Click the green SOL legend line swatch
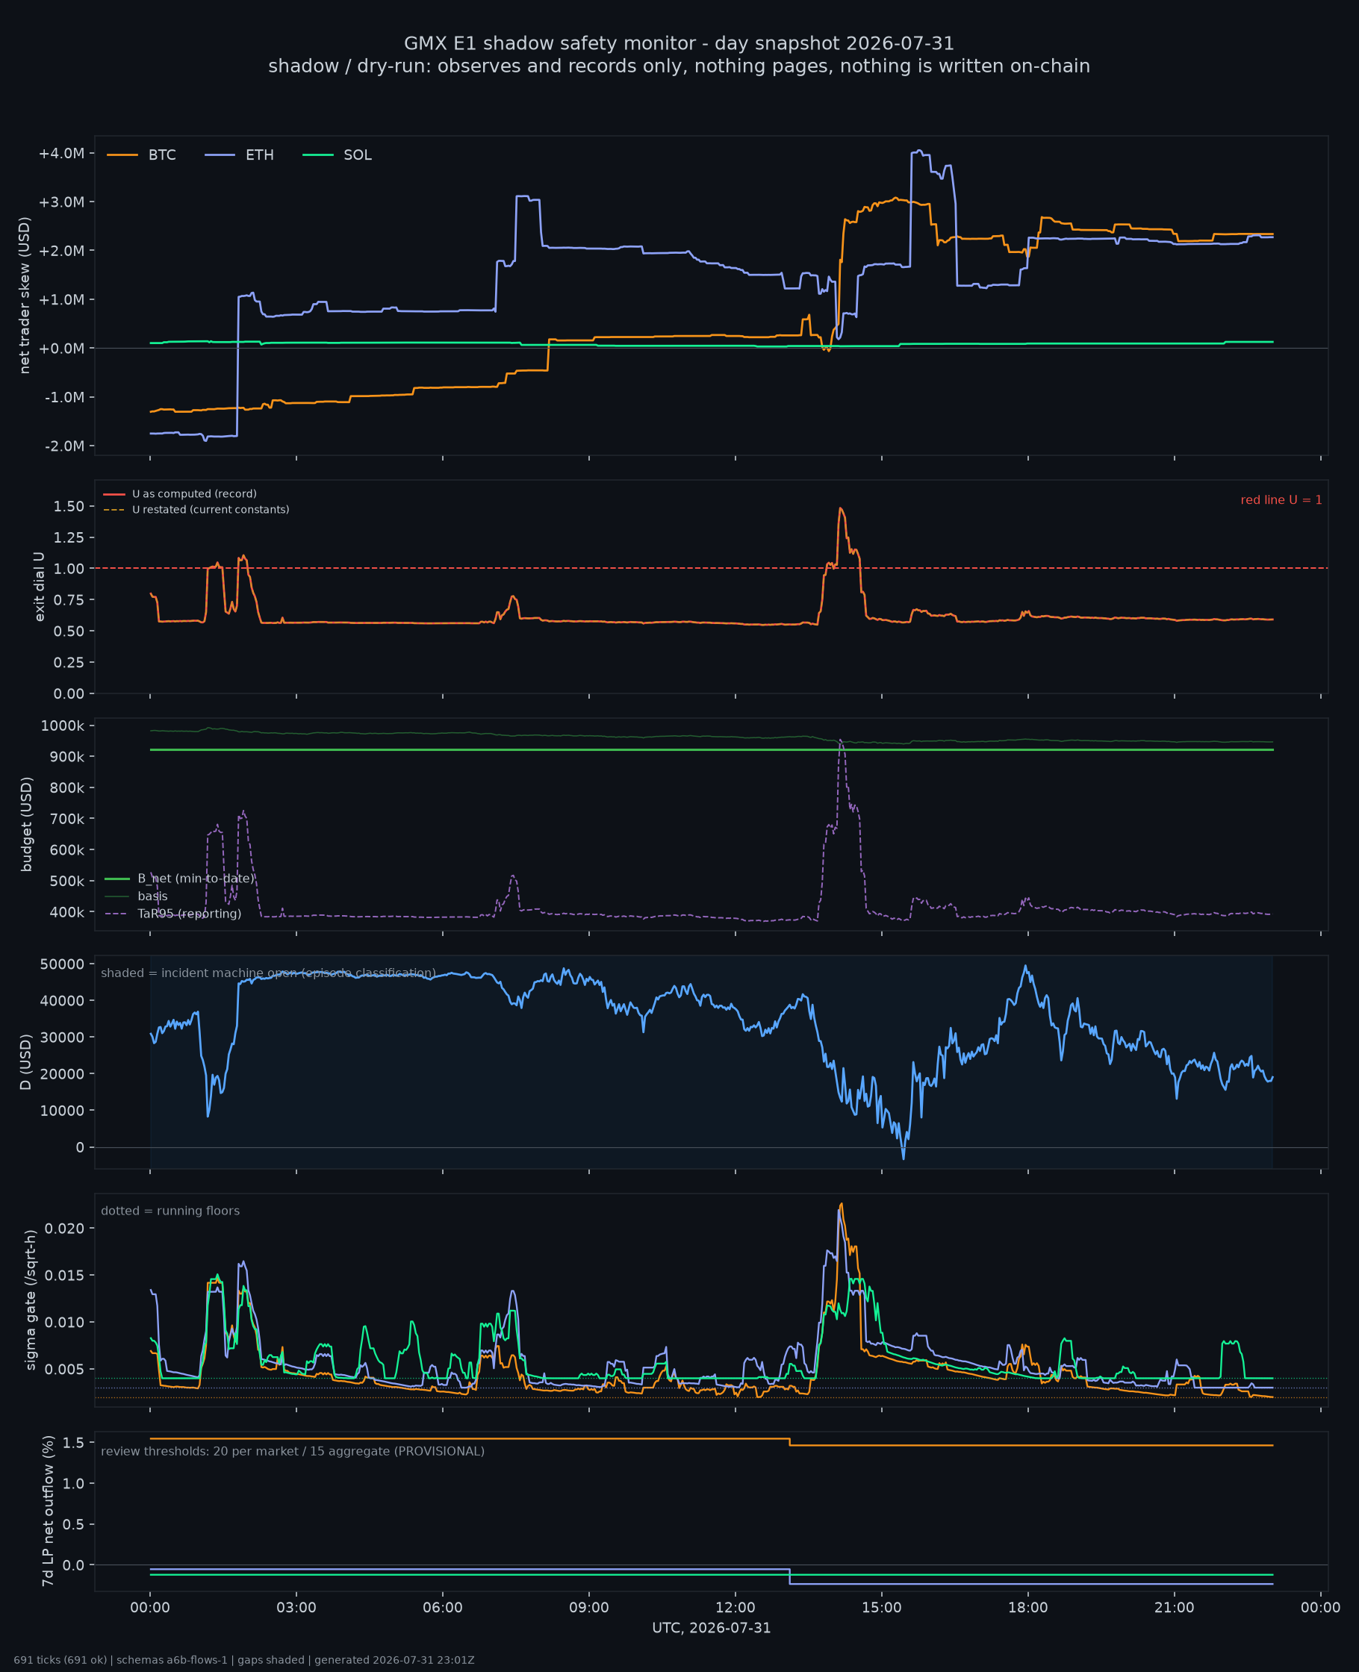 pos(318,155)
